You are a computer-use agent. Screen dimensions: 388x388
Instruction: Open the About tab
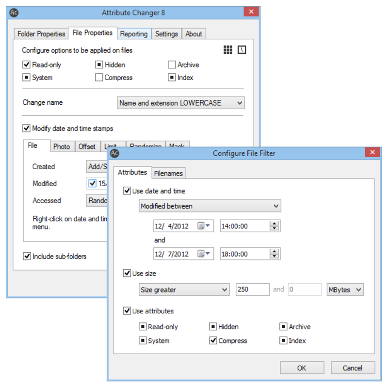tap(194, 33)
